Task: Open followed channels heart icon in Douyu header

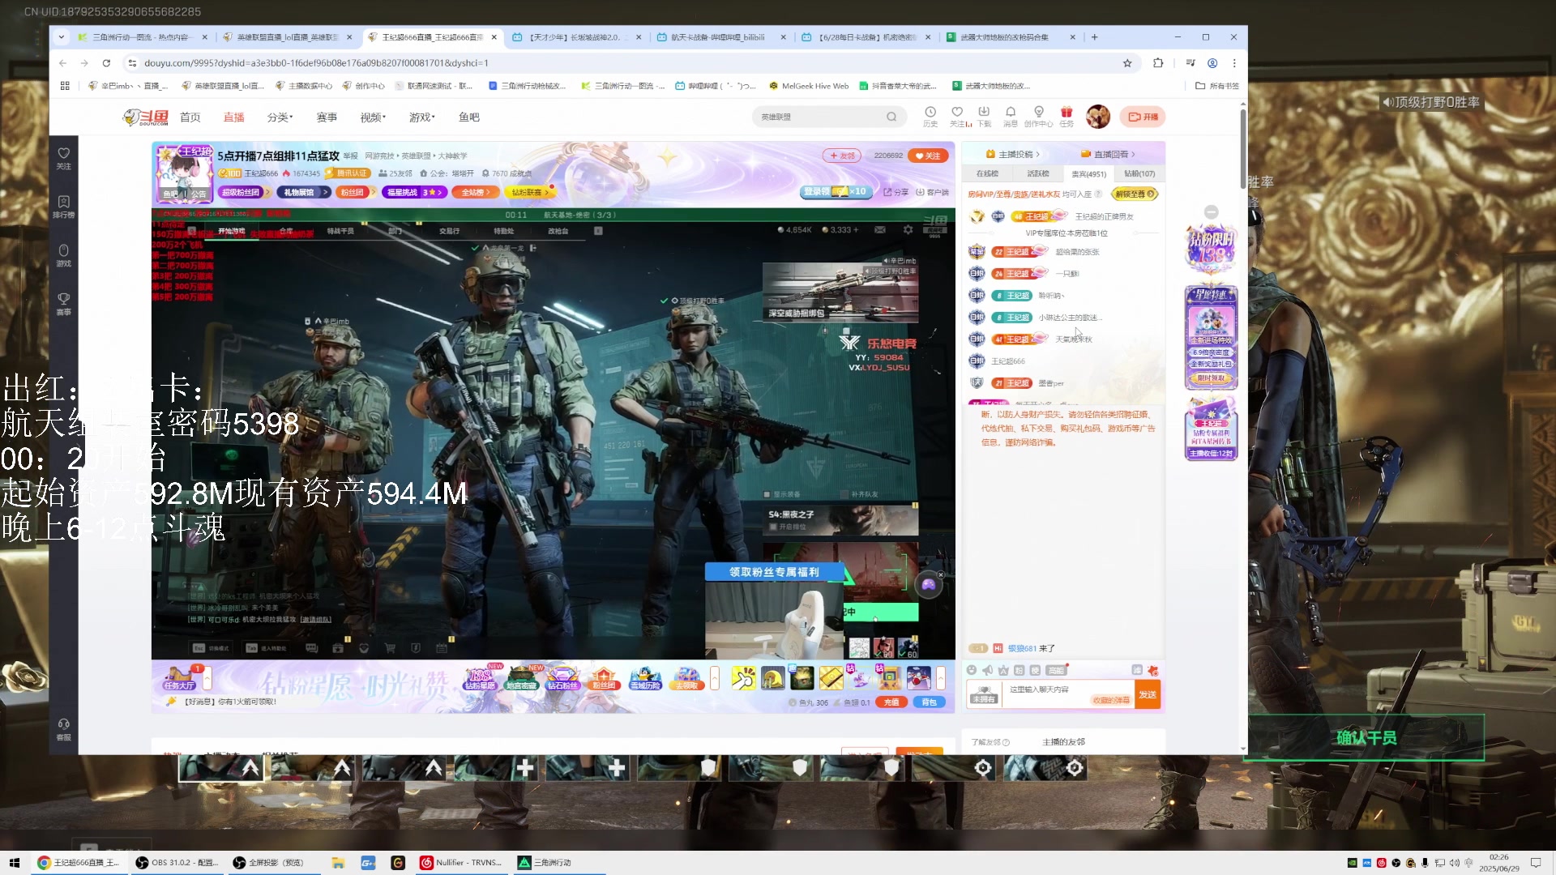Action: click(x=957, y=113)
